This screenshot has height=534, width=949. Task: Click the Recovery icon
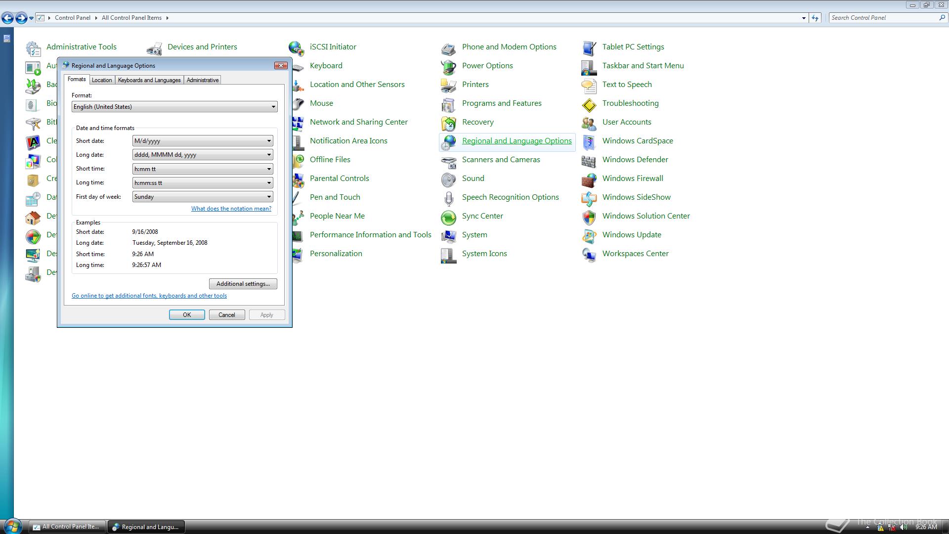[x=449, y=123]
